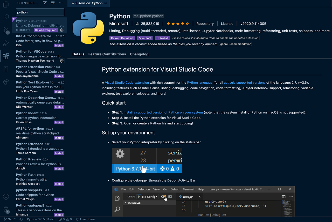Switch to the Details tab
This screenshot has width=332, height=222.
point(78,54)
